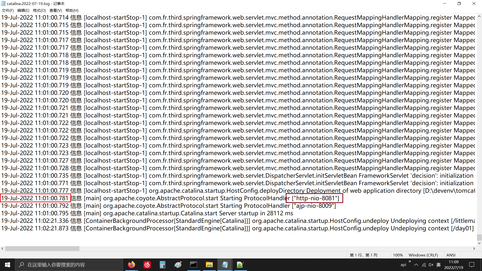The width and height of the screenshot is (482, 271).
Task: Open the clock showing 11:09
Action: (x=453, y=265)
